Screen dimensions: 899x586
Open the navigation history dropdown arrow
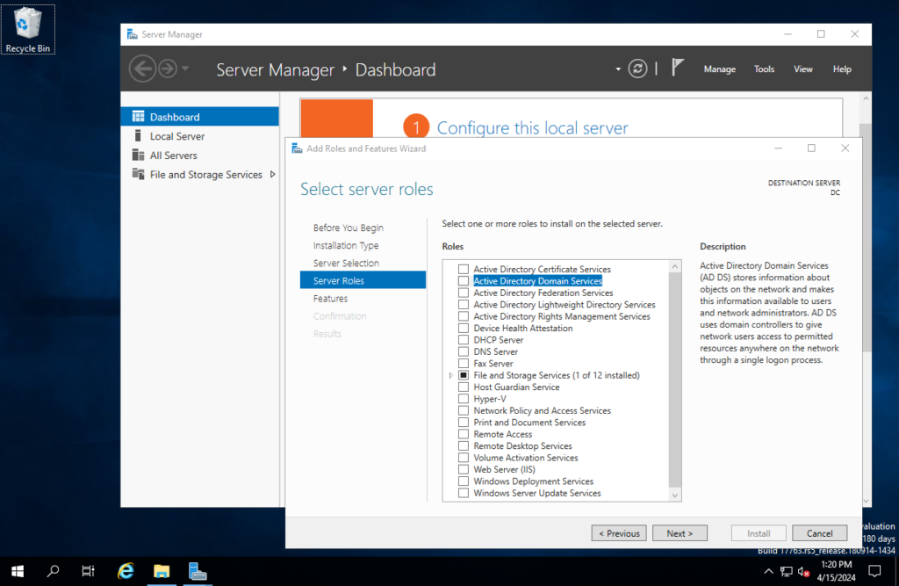tap(185, 69)
